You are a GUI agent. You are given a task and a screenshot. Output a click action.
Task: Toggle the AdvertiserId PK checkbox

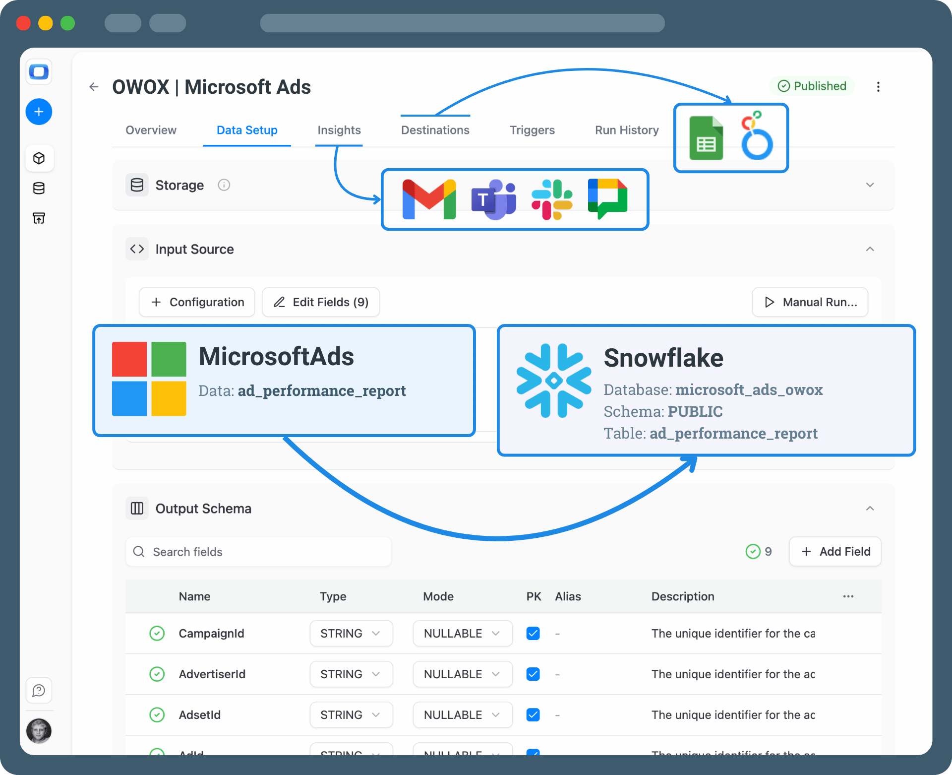(533, 674)
